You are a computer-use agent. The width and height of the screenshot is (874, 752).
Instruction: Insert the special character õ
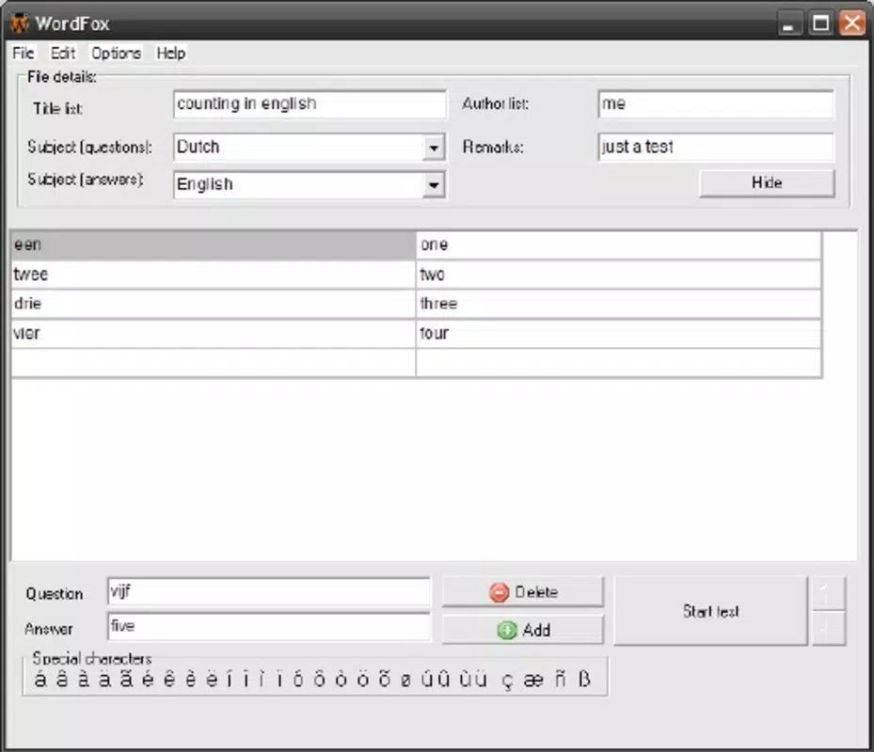pos(384,679)
